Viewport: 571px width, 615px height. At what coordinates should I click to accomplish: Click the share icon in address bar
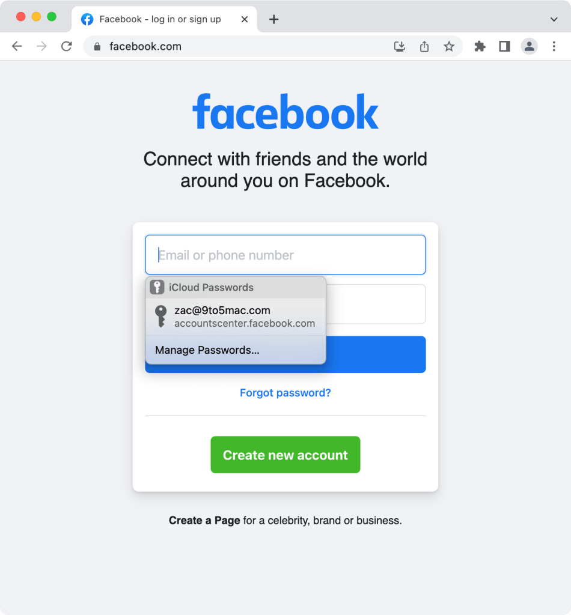424,46
